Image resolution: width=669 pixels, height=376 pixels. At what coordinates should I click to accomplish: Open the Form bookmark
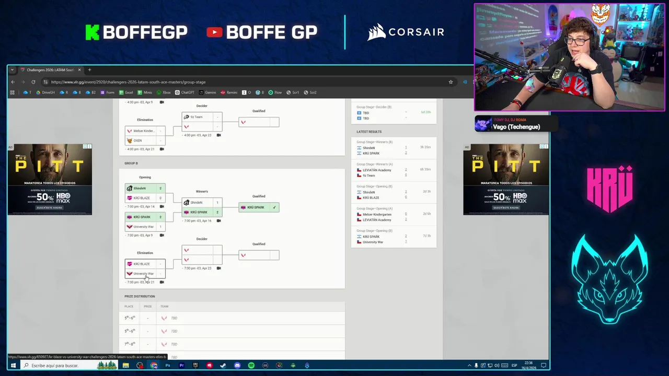[107, 92]
